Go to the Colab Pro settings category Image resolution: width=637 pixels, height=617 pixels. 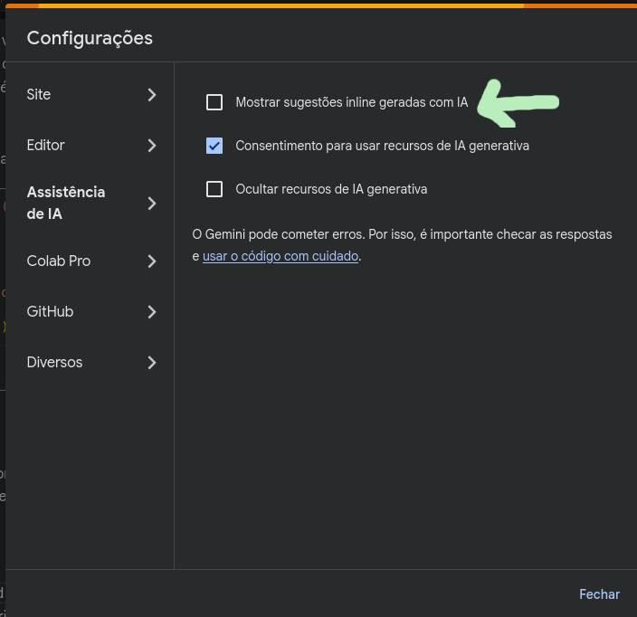coord(59,261)
